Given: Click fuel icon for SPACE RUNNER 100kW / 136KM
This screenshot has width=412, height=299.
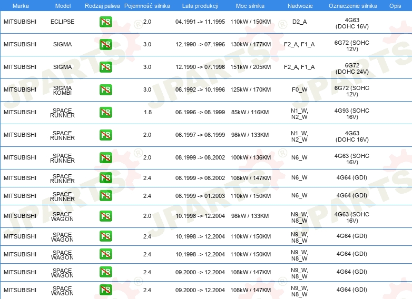Looking at the screenshot, I should click(x=105, y=157).
